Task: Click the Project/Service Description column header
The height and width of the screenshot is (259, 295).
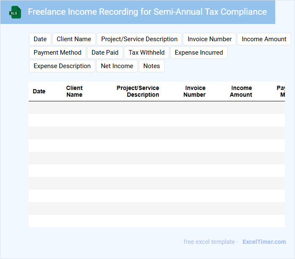Action: pyautogui.click(x=138, y=91)
